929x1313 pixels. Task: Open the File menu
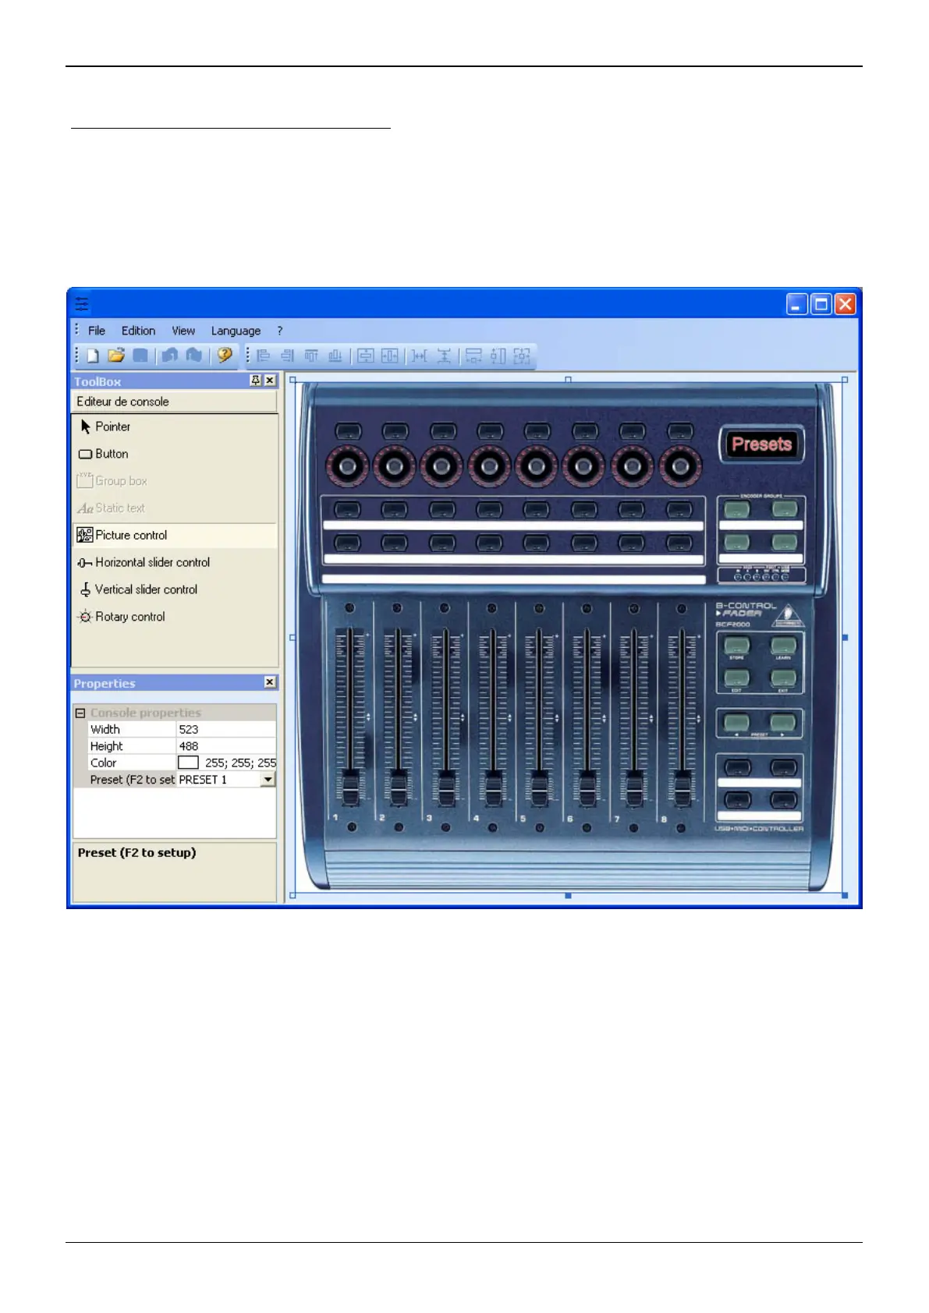click(x=97, y=331)
